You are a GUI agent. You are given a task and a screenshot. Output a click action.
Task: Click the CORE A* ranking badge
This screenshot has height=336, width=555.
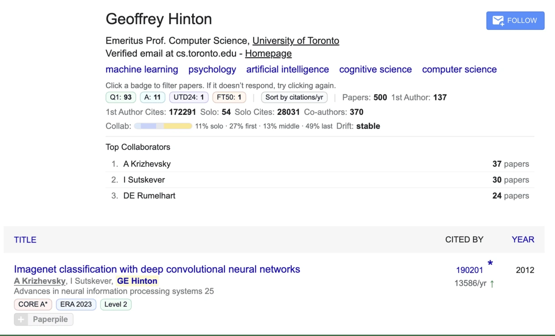(33, 304)
